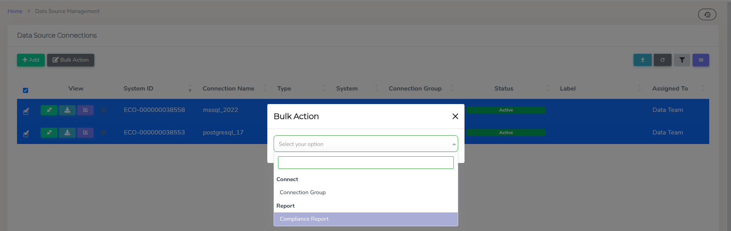Click the purple edit icon for postgresql_17
Screen dimensions: 731x231
(x=85, y=133)
